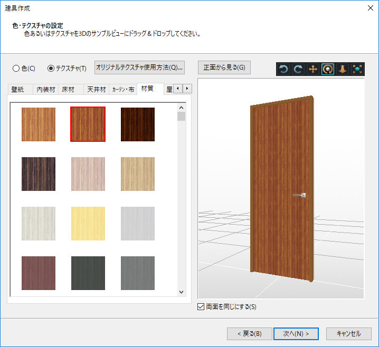Open the 床材 tab
The width and height of the screenshot is (379, 347).
pos(68,89)
